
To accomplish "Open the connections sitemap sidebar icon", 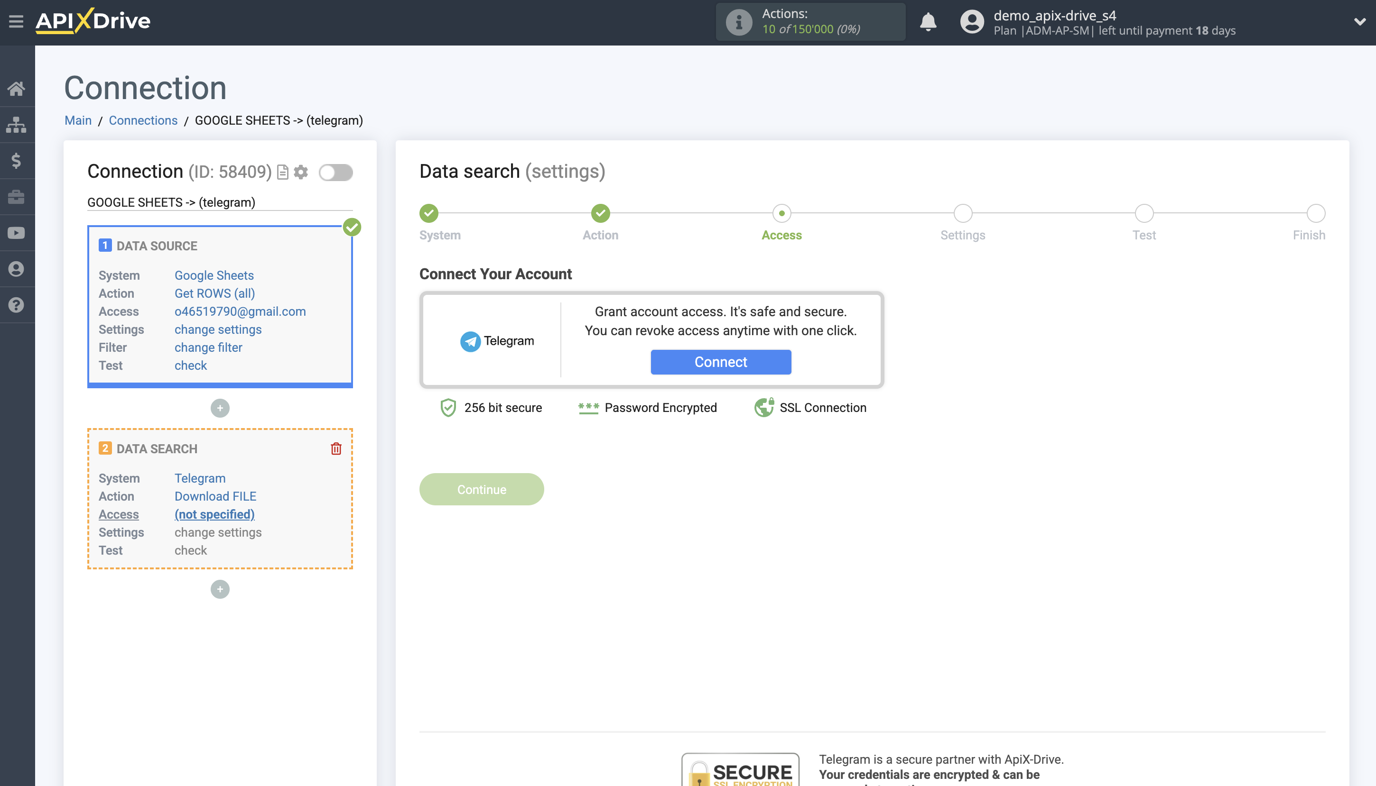I will [x=16, y=125].
